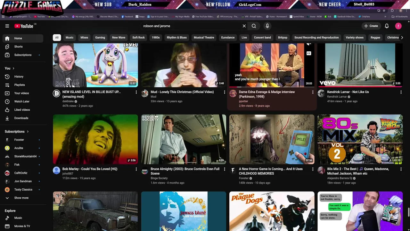Open Binge Society channel name link
The image size is (410, 231).
(x=159, y=178)
